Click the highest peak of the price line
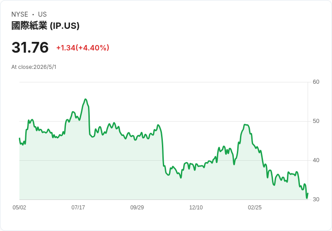332x231 pixels. tap(85, 99)
